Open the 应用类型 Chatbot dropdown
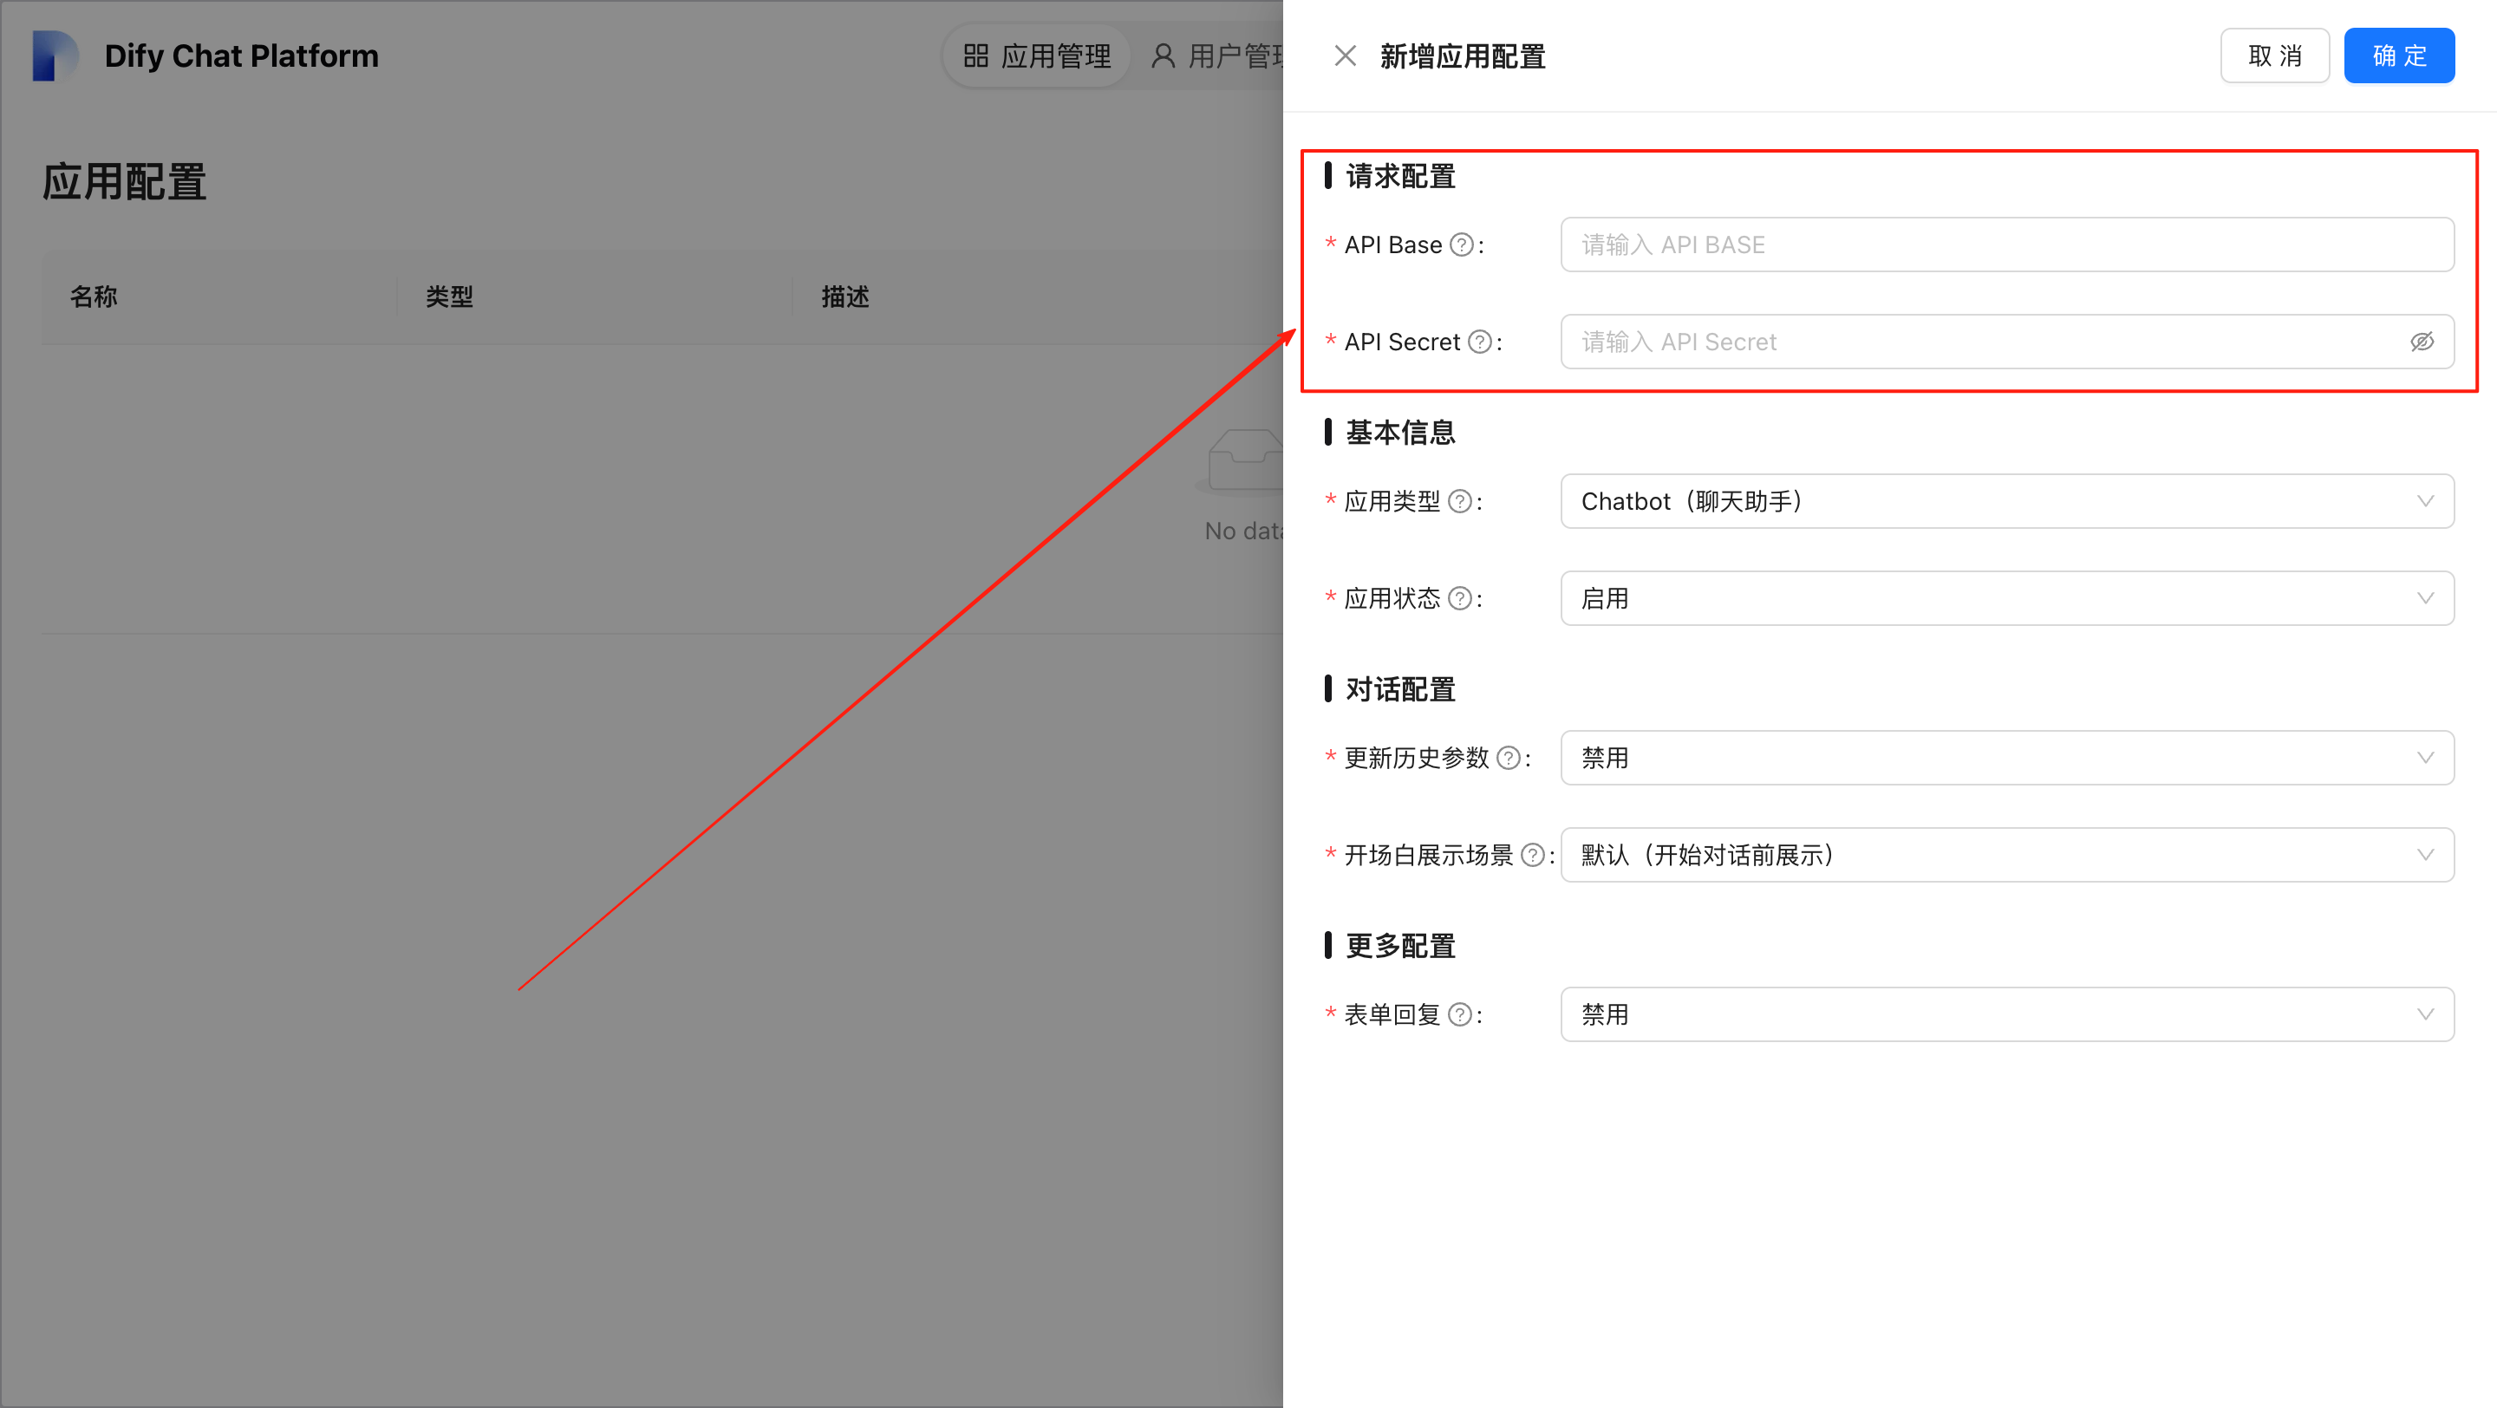 [2006, 501]
